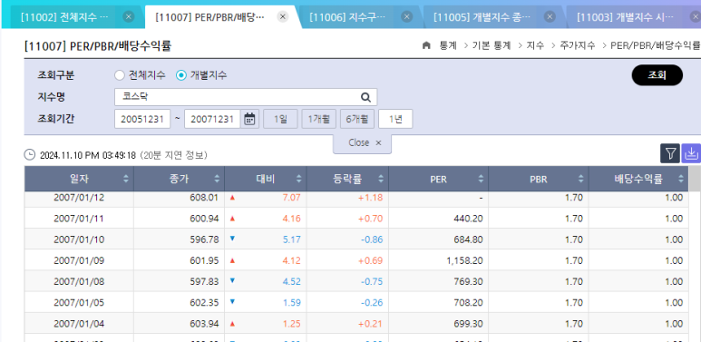Open 통계 in the breadcrumb
The width and height of the screenshot is (701, 342).
tap(448, 45)
